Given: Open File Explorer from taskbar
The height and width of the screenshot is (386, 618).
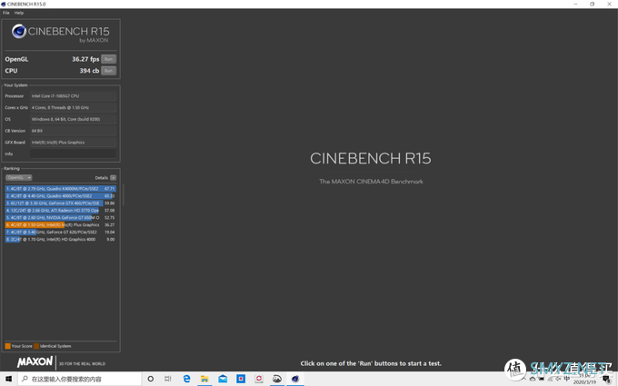Looking at the screenshot, I should (204, 379).
